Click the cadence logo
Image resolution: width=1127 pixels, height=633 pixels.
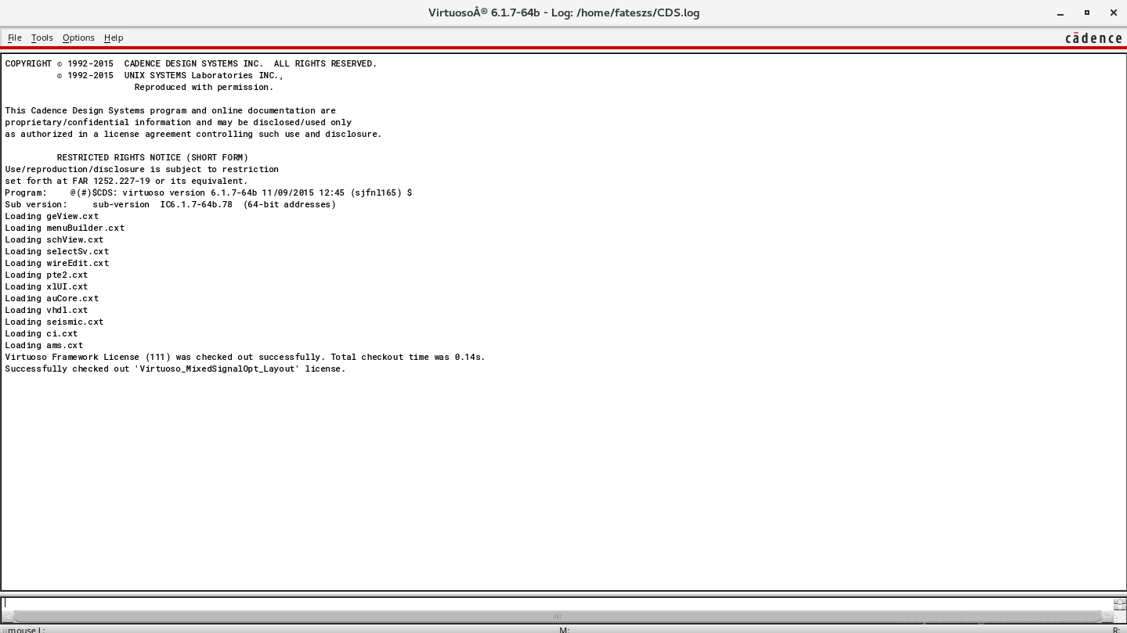coord(1093,38)
